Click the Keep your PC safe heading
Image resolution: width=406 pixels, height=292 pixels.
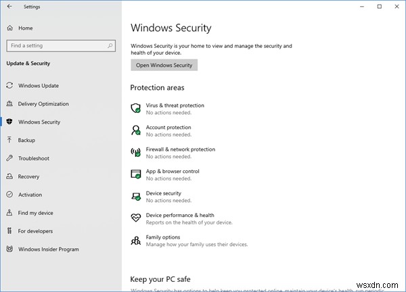click(x=160, y=279)
